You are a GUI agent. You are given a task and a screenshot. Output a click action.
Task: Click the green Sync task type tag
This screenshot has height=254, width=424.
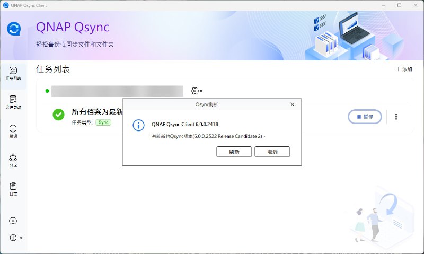103,122
